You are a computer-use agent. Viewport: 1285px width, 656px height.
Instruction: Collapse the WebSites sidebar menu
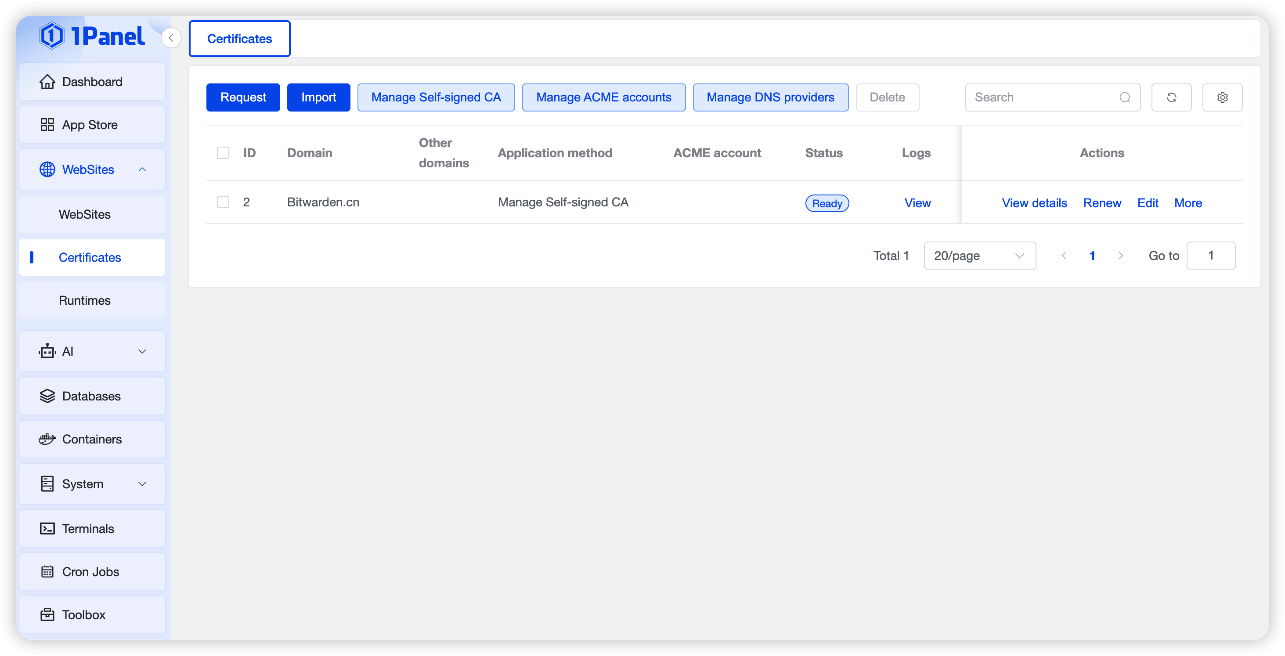click(142, 169)
